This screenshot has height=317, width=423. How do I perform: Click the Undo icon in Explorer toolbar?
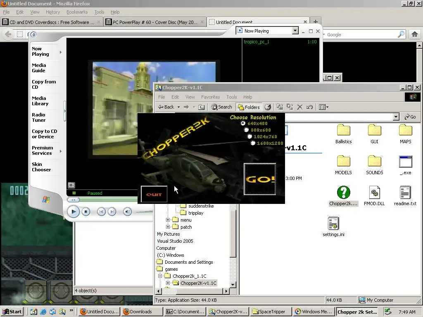coord(309,107)
